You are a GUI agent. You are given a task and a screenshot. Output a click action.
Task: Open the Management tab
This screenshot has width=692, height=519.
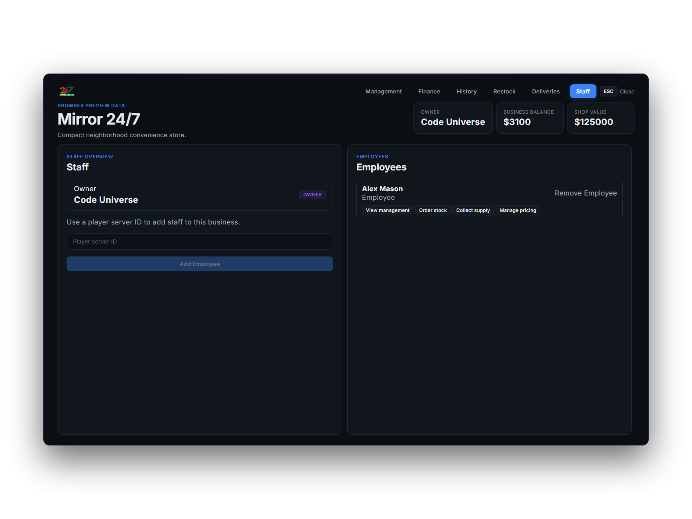pos(383,91)
